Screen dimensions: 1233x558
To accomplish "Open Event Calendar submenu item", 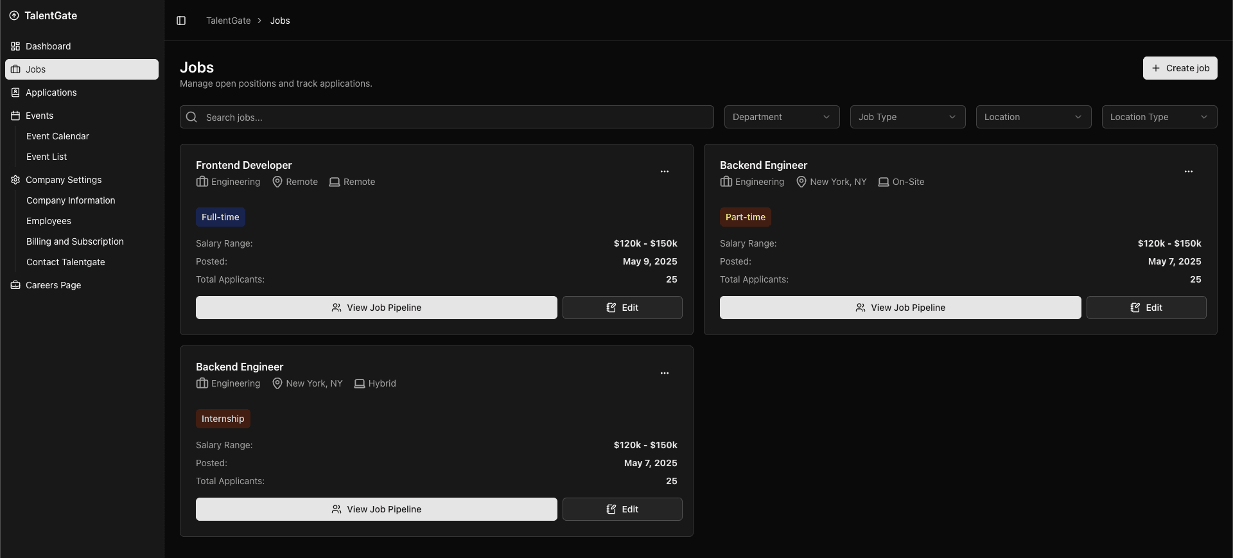I will (x=58, y=136).
